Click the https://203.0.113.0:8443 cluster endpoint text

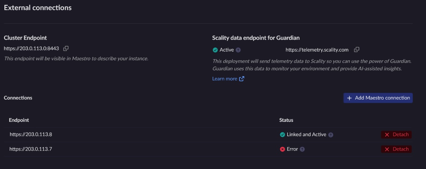pos(31,48)
